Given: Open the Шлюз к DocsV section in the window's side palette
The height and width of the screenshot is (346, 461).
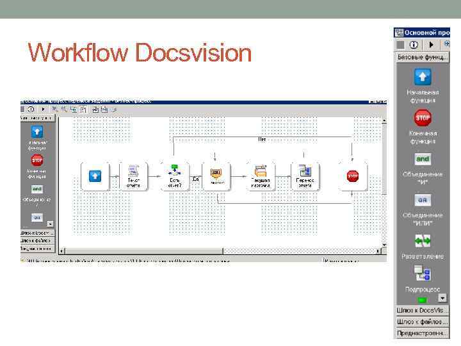Looking at the screenshot, I should click(37, 233).
